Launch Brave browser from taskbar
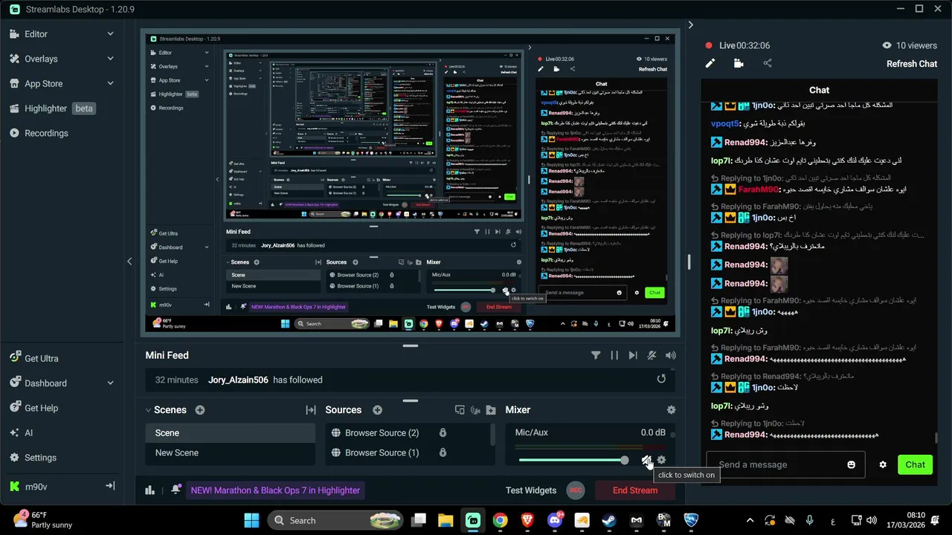The width and height of the screenshot is (952, 535). click(527, 520)
